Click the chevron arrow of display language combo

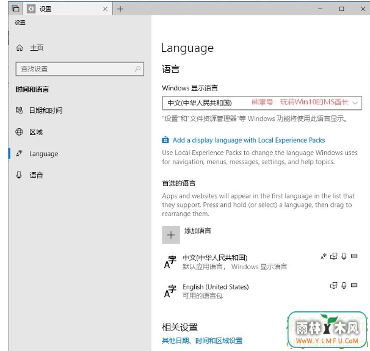click(355, 103)
